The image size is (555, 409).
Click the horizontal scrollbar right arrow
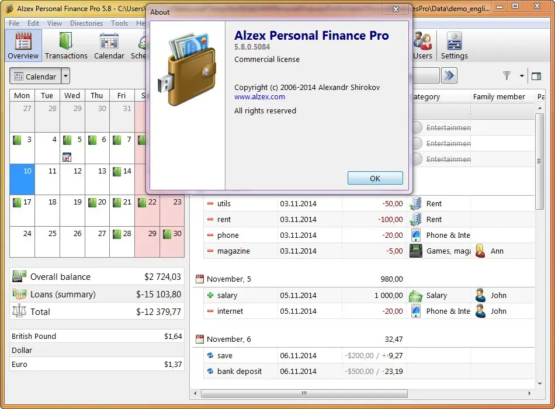click(x=529, y=393)
